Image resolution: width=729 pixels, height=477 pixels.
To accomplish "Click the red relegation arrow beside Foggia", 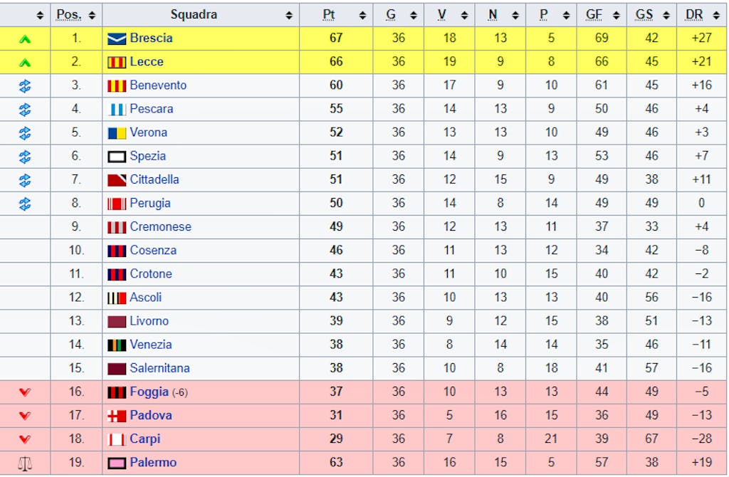I will (x=25, y=392).
